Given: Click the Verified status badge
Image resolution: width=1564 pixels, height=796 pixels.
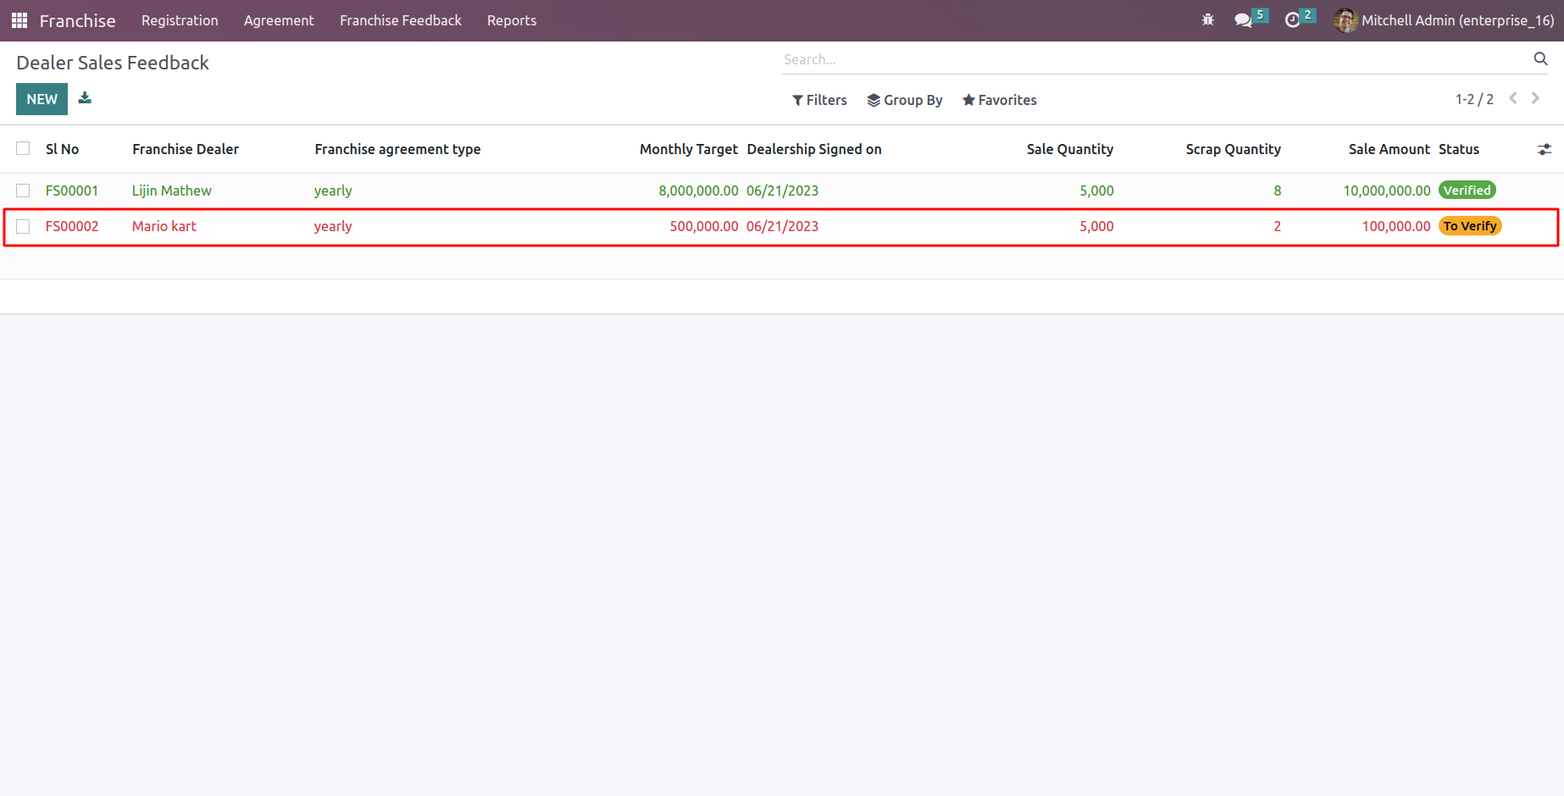Looking at the screenshot, I should pyautogui.click(x=1467, y=191).
